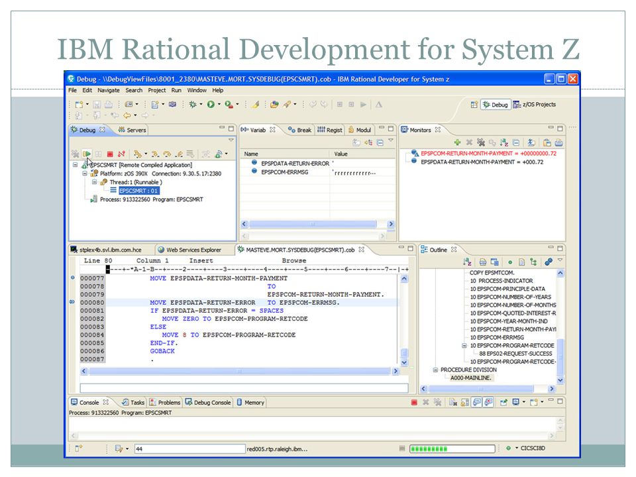Click the Open Perspective icon

(x=474, y=105)
